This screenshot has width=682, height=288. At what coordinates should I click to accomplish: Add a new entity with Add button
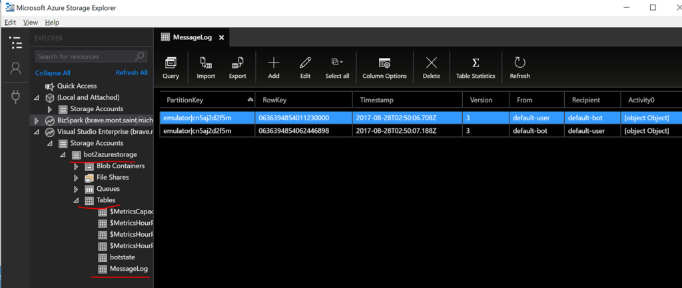(274, 69)
